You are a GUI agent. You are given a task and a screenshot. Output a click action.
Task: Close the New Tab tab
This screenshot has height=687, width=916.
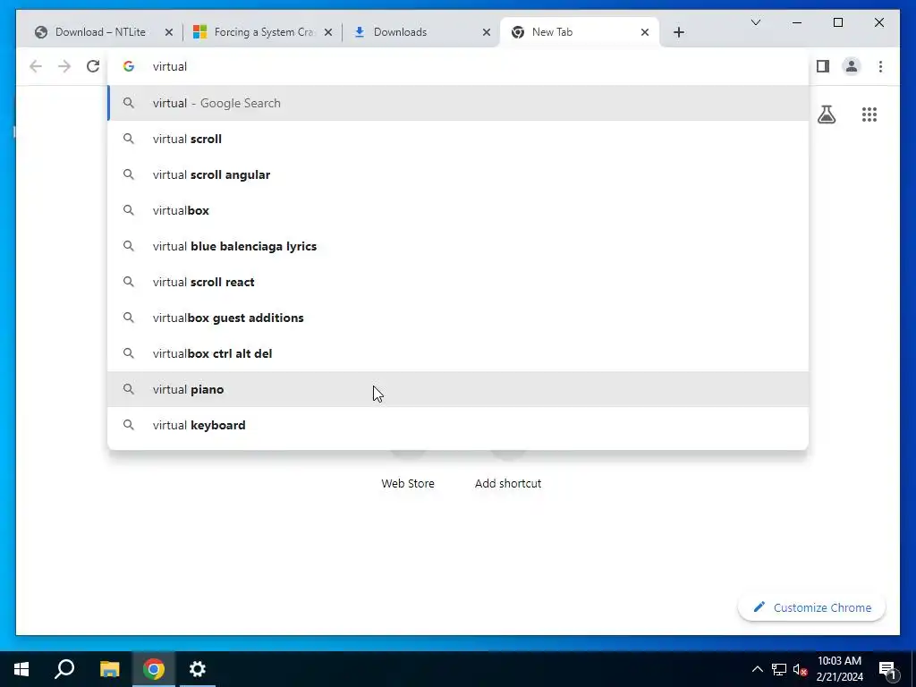645,32
